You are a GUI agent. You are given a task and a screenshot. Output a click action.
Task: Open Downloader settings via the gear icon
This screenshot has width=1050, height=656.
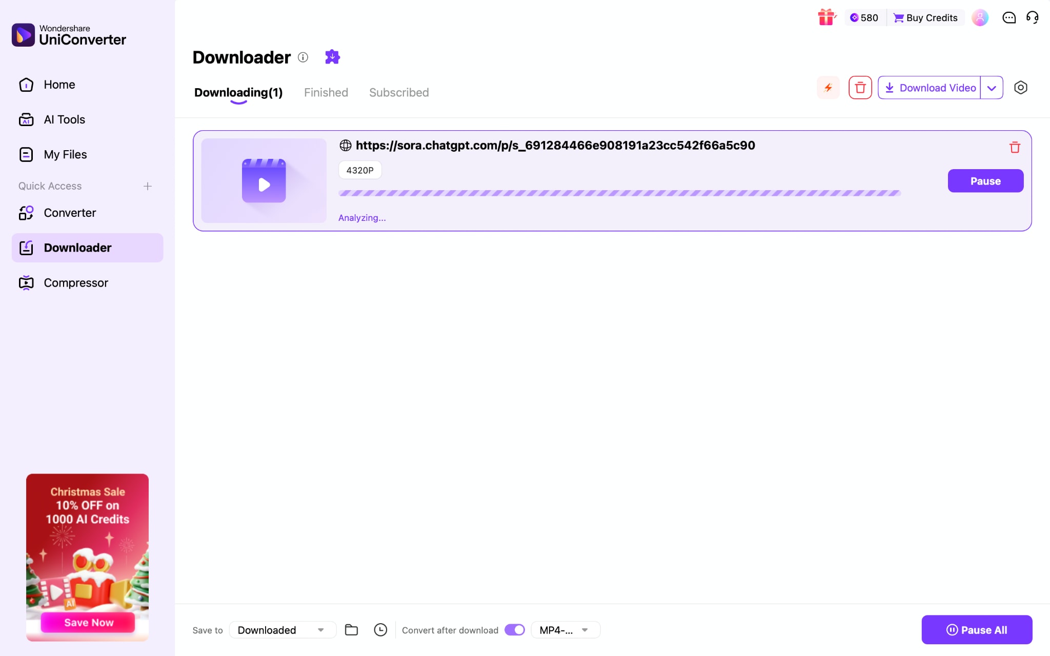pyautogui.click(x=1020, y=88)
